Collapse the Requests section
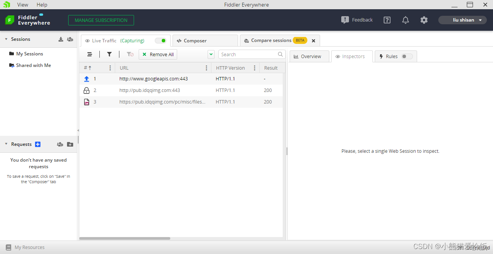 click(x=6, y=144)
